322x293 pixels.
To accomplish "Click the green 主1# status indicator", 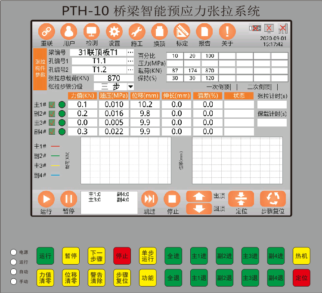I will pos(62,104).
